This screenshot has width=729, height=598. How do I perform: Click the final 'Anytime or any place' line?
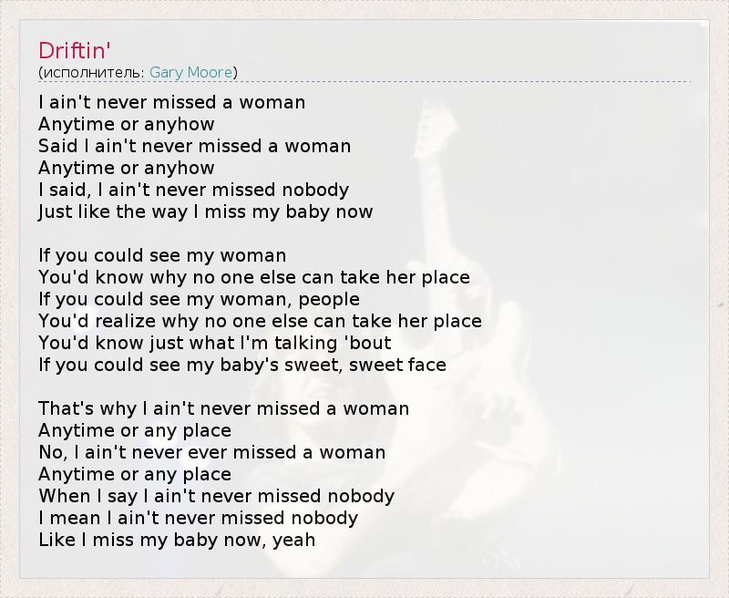click(135, 474)
